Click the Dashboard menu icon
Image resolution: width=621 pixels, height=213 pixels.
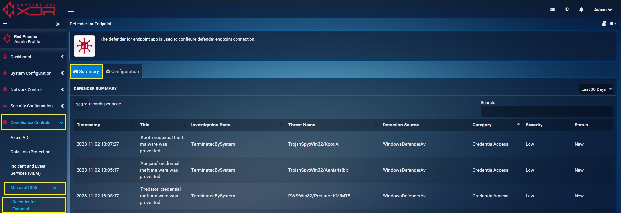(x=5, y=57)
